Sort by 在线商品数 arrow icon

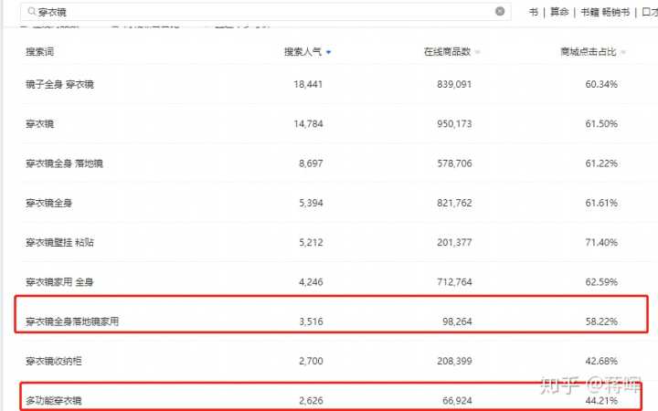(478, 53)
